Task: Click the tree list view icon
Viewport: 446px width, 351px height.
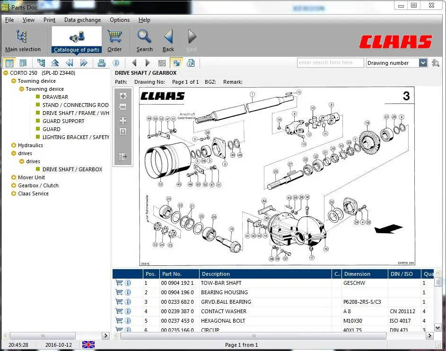Action: [x=9, y=63]
